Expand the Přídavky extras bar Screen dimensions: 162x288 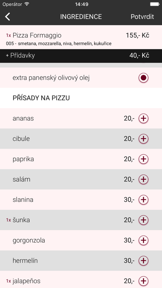pyautogui.click(x=81, y=55)
